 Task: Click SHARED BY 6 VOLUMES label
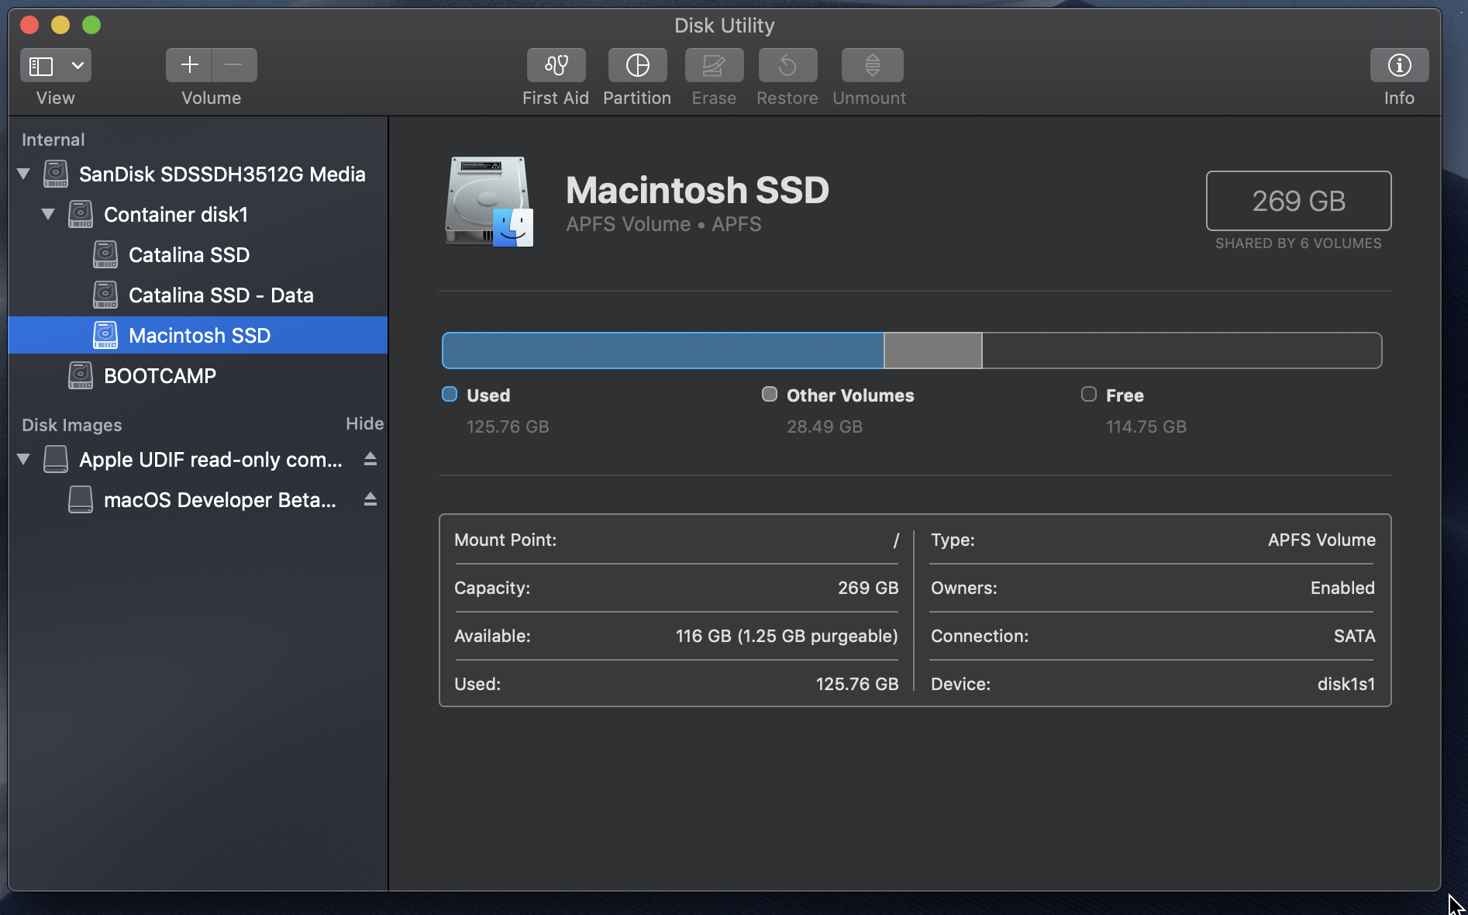click(x=1298, y=243)
